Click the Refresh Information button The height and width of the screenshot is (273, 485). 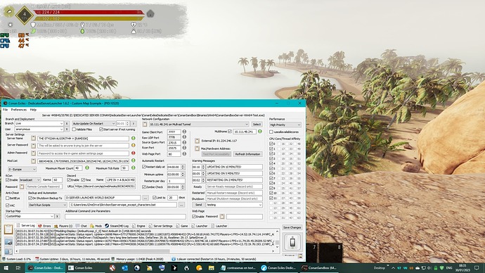pos(247,154)
